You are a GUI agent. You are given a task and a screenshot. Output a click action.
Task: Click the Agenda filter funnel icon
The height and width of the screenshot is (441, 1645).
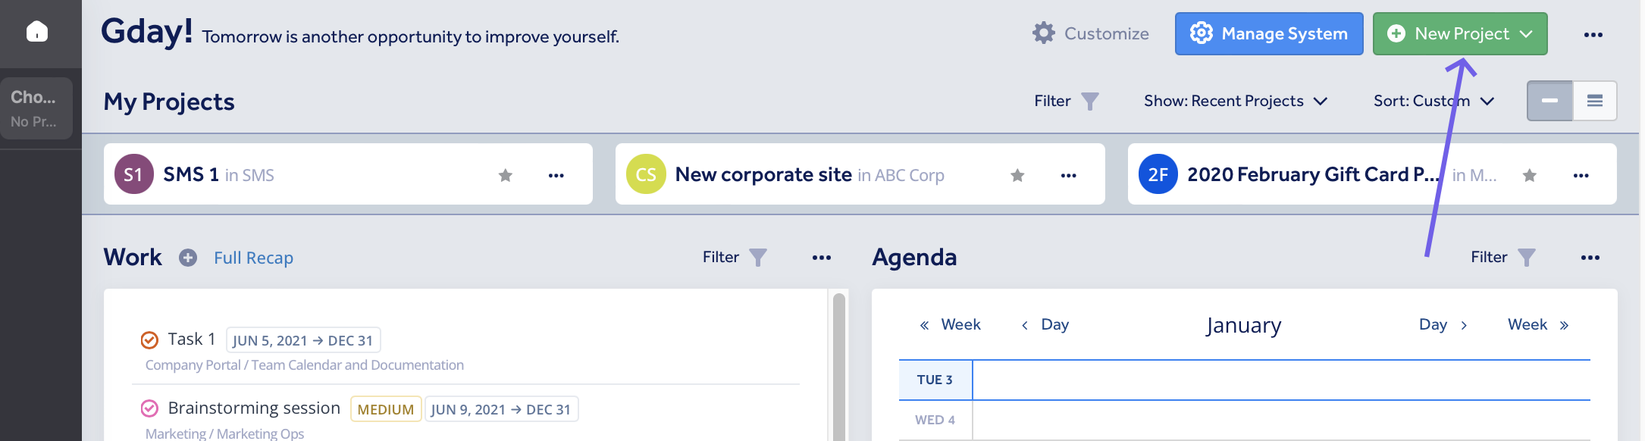(1526, 258)
